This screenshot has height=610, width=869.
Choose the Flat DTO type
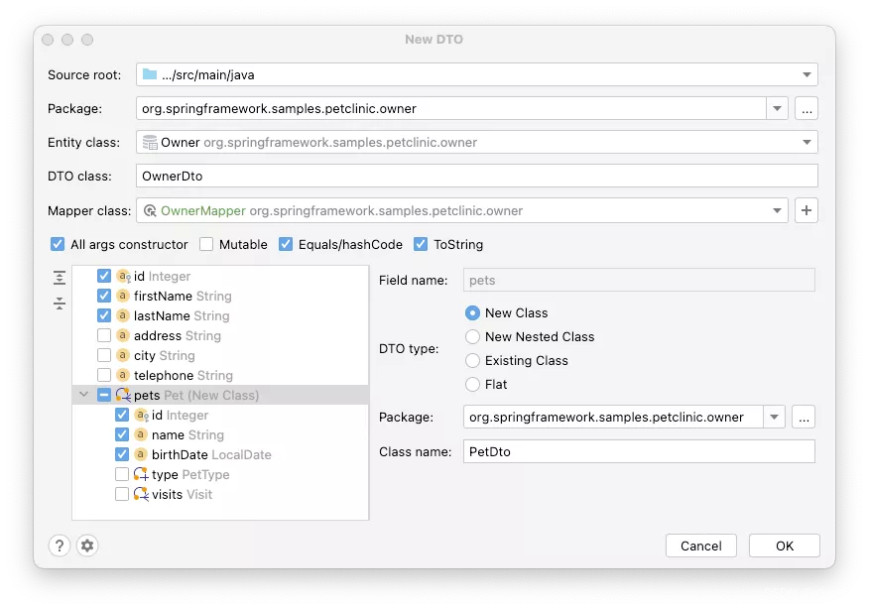pos(472,384)
